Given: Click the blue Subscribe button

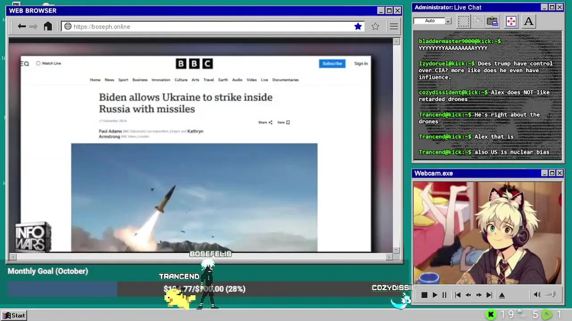Looking at the screenshot, I should tap(332, 63).
